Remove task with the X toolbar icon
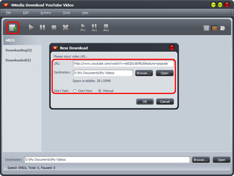This screenshot has height=176, width=234. point(66,28)
